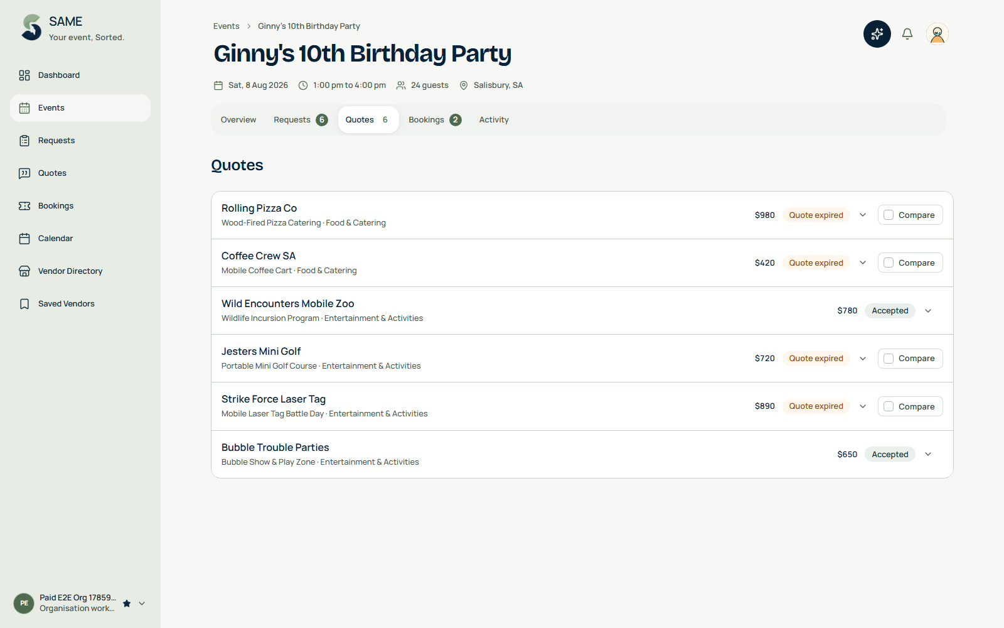1004x628 pixels.
Task: Tick Compare checkbox for Coffee Crew SA
Action: point(889,263)
